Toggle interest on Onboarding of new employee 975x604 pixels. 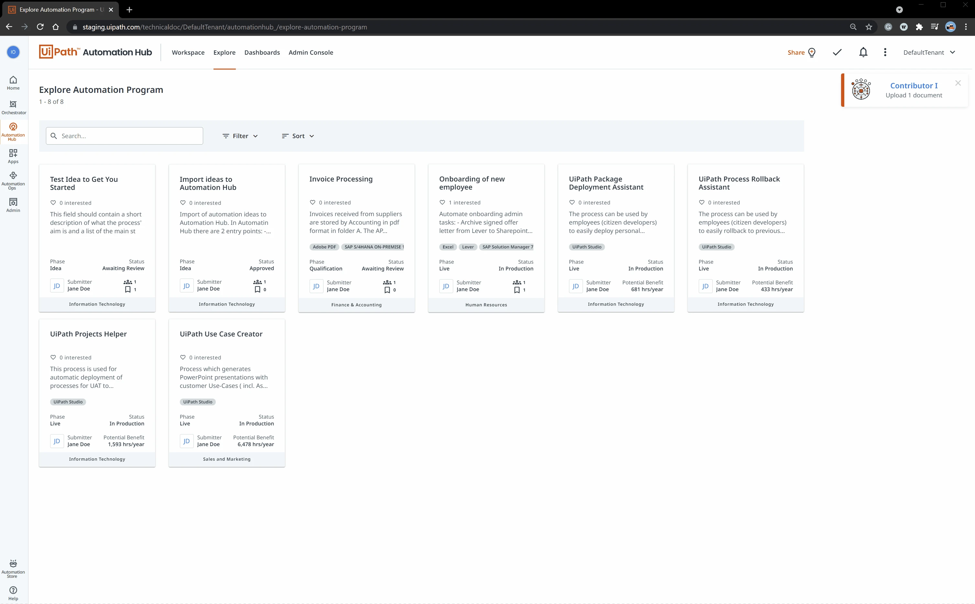tap(442, 202)
